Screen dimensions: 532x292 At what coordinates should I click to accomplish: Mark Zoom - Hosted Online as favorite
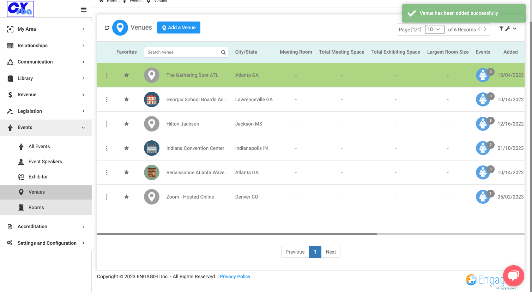pyautogui.click(x=126, y=196)
